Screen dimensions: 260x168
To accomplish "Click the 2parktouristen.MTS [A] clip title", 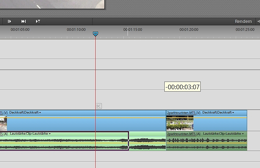I will click(183, 134).
